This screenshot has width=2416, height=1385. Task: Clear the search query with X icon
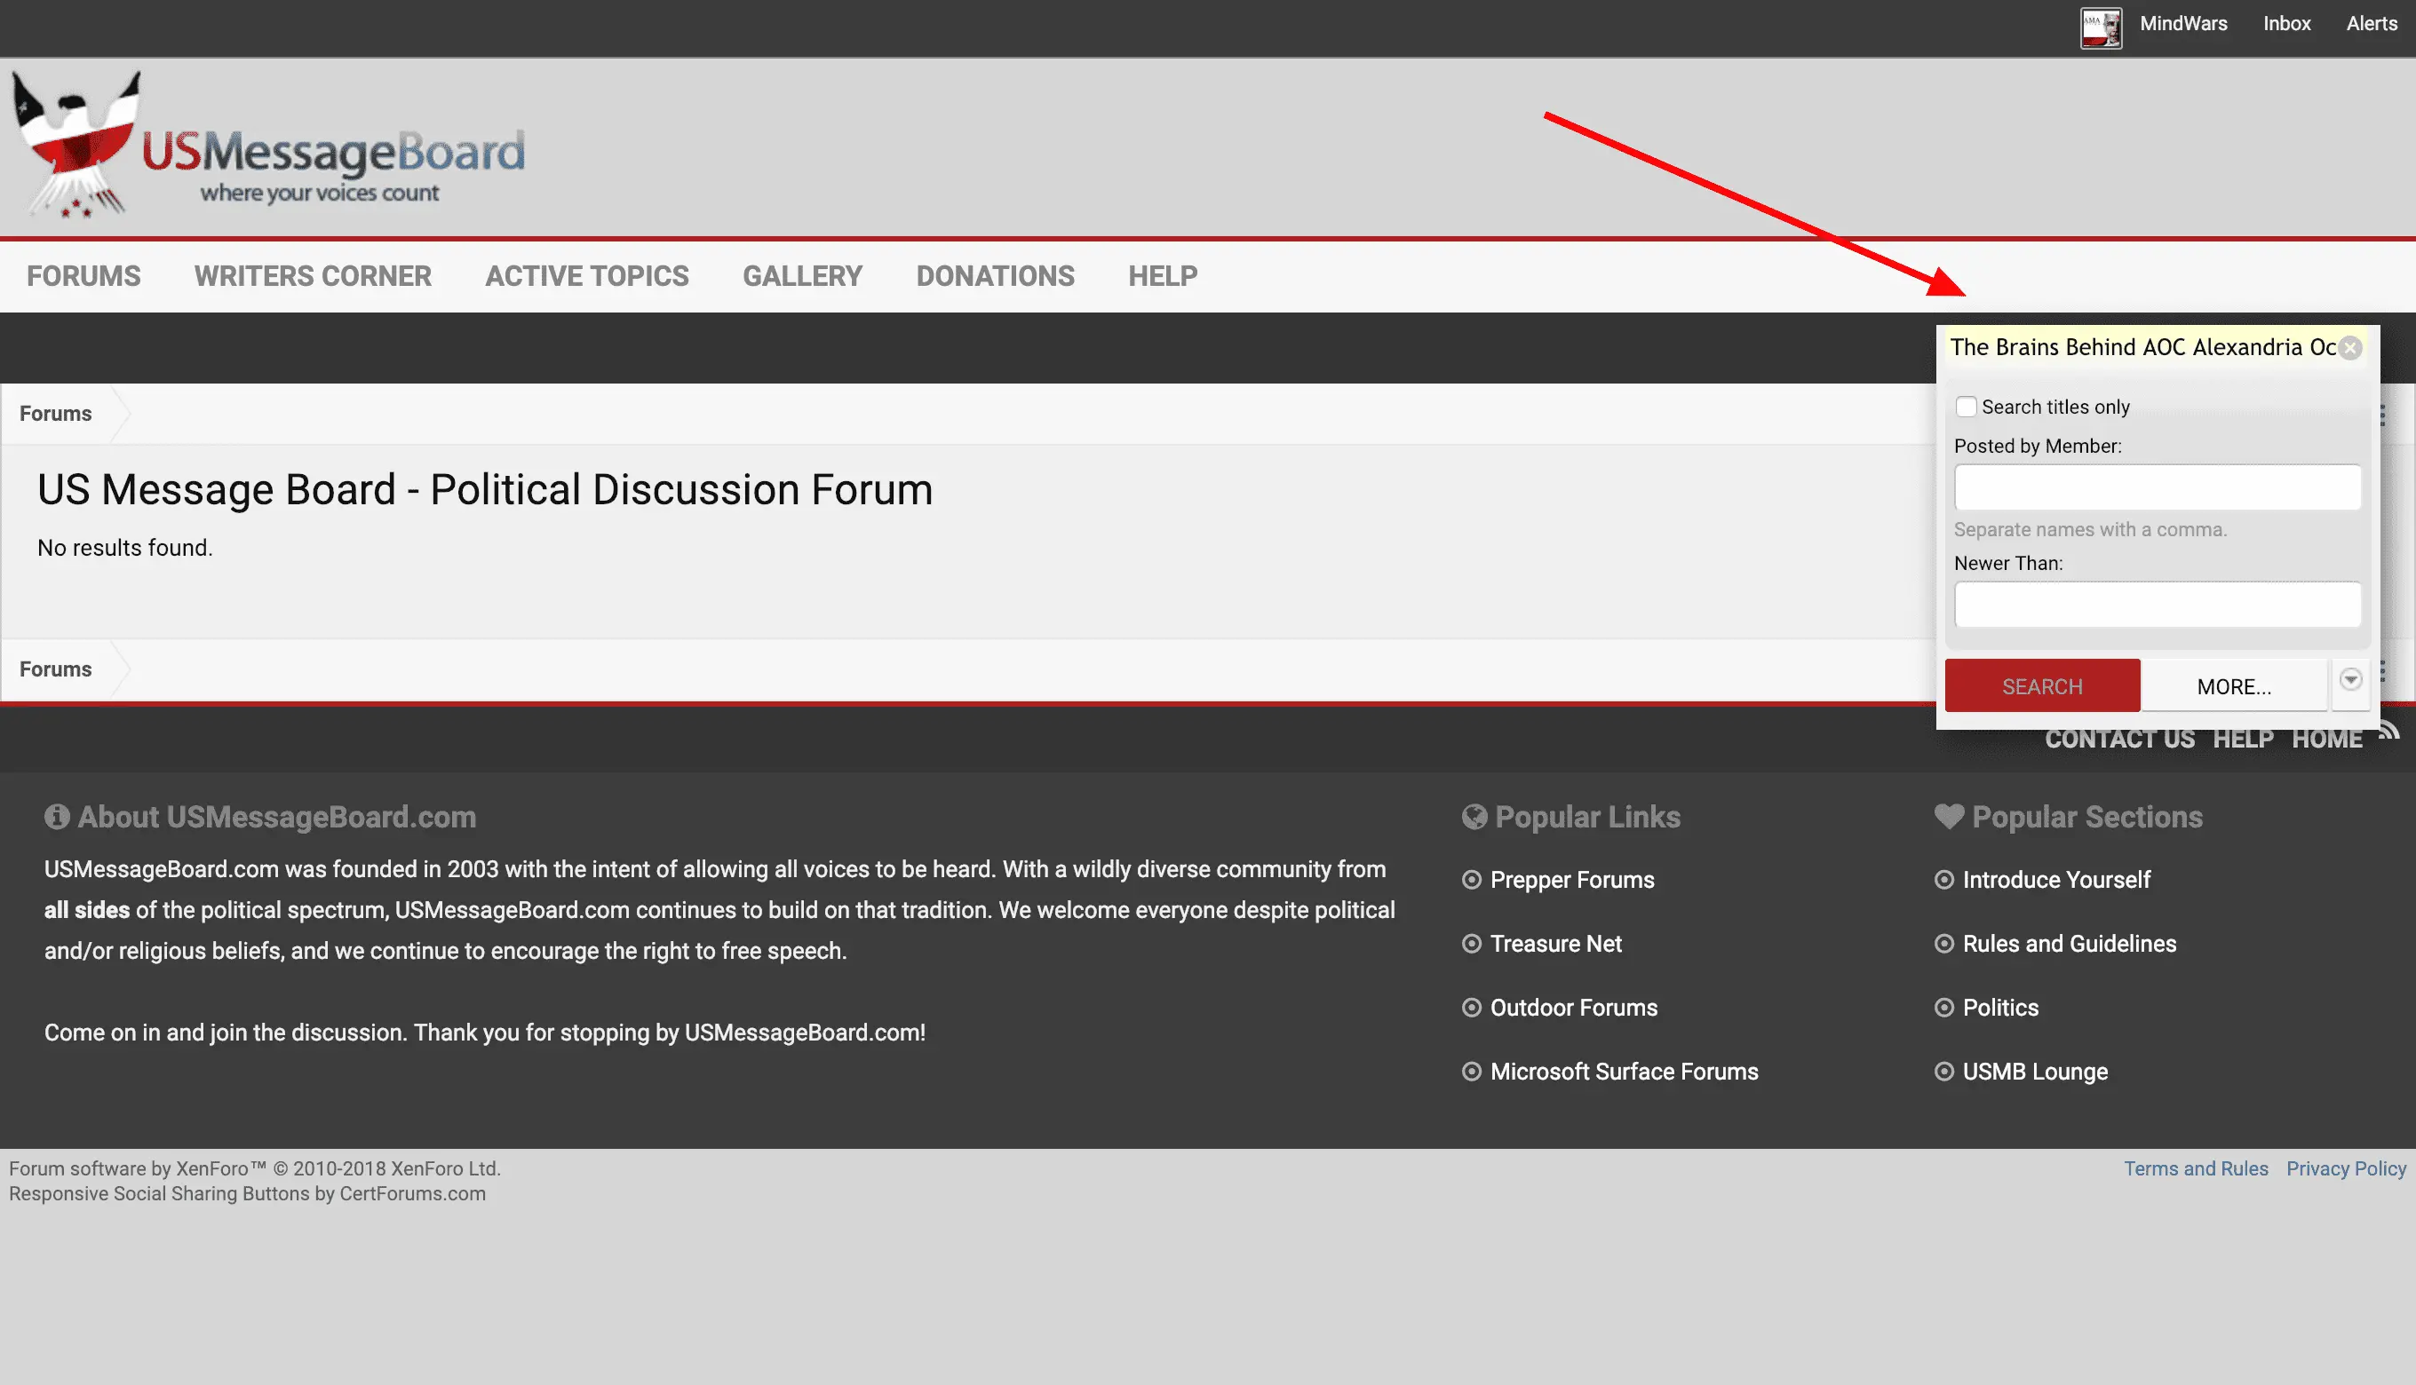(2349, 348)
